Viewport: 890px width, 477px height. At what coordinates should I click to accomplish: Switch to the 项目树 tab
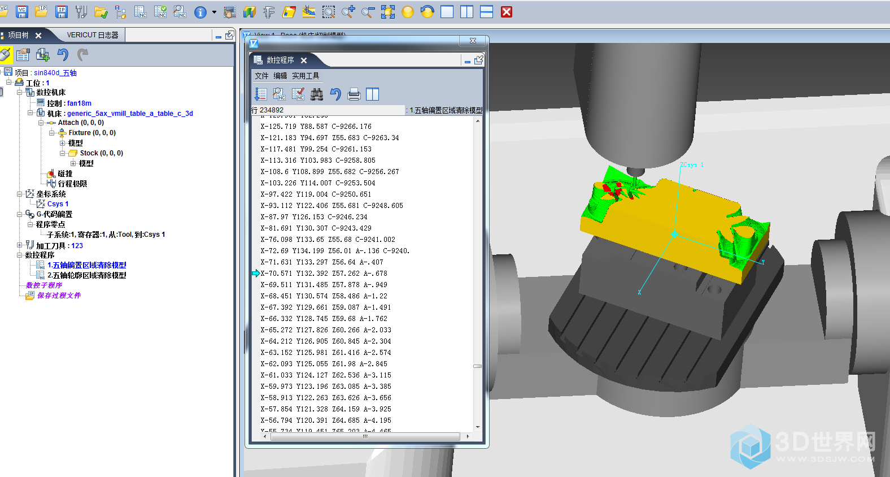tap(19, 35)
